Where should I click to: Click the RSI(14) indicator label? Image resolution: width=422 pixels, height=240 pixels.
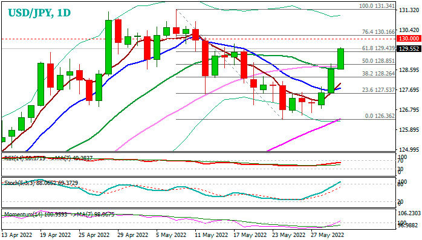point(48,158)
